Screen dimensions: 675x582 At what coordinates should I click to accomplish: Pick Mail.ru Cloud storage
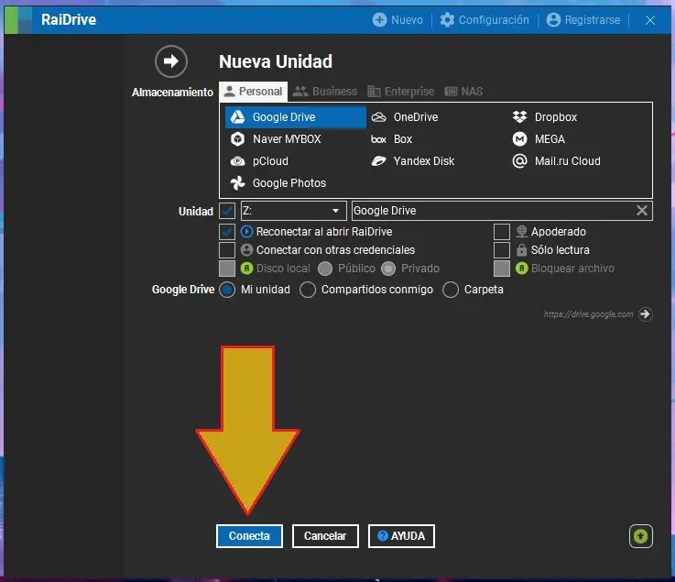pyautogui.click(x=556, y=161)
